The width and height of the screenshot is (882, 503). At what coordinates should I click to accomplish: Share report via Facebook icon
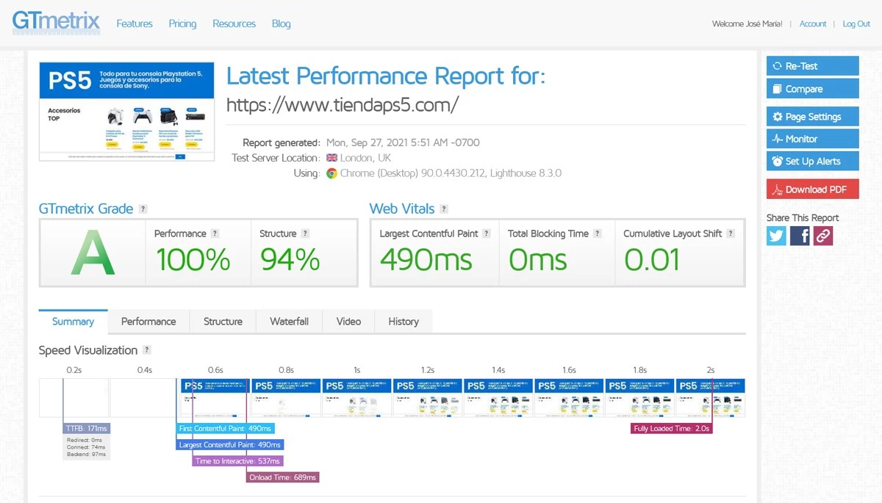tap(800, 236)
